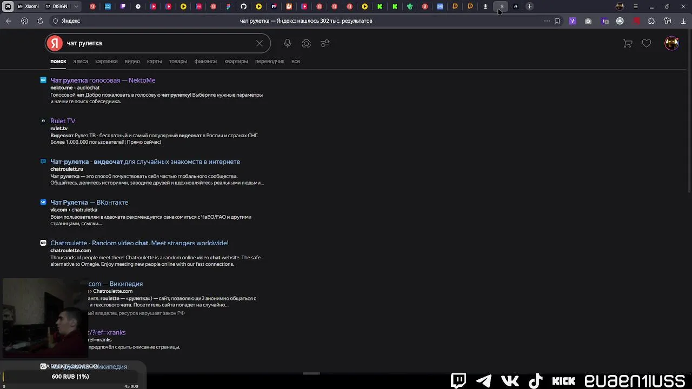Click the voice search microphone icon

coord(288,43)
